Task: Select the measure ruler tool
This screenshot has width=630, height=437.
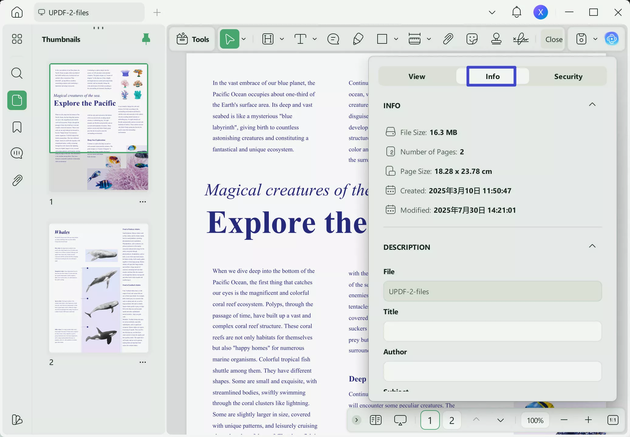Action: pos(415,39)
